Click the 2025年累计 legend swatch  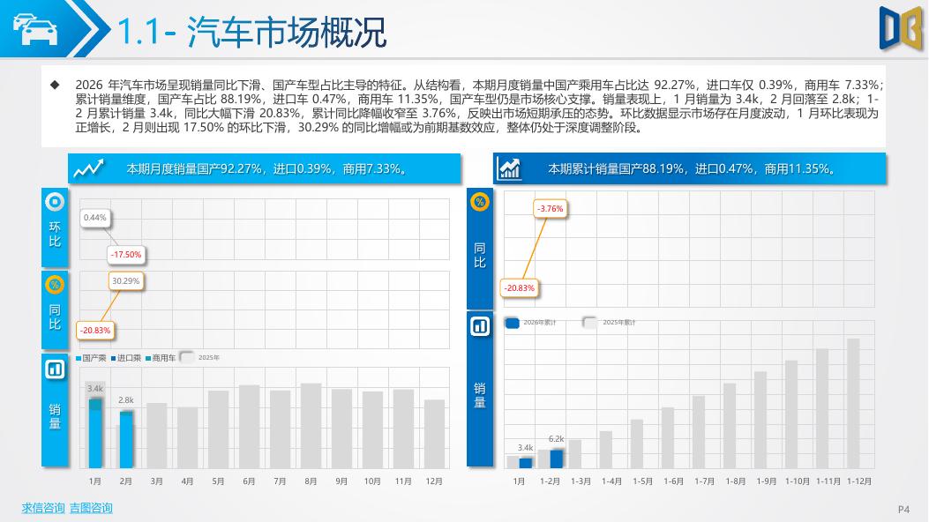pos(590,323)
